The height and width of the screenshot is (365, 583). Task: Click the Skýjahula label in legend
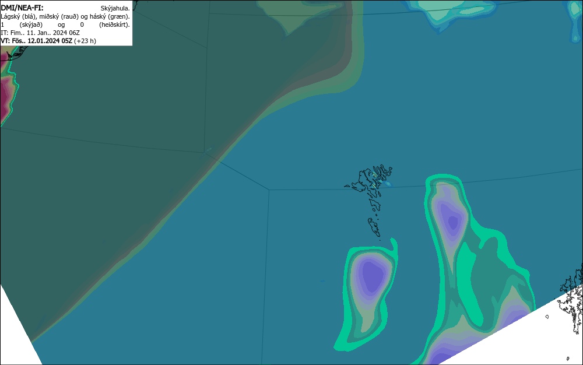[115, 8]
